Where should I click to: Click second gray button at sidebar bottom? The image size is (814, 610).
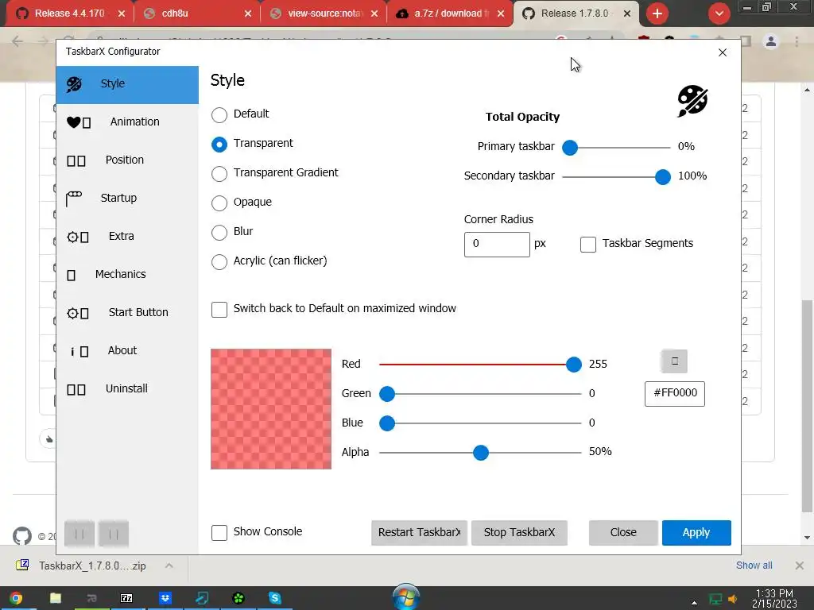114,534
